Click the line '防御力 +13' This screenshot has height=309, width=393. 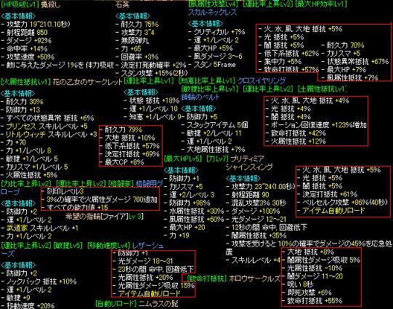click(x=23, y=110)
